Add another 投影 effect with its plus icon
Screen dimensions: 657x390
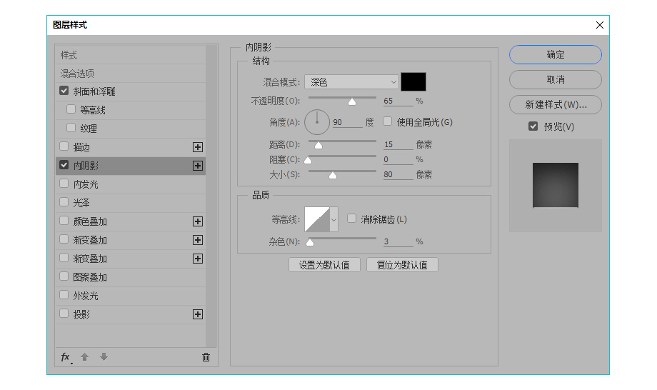coord(198,314)
